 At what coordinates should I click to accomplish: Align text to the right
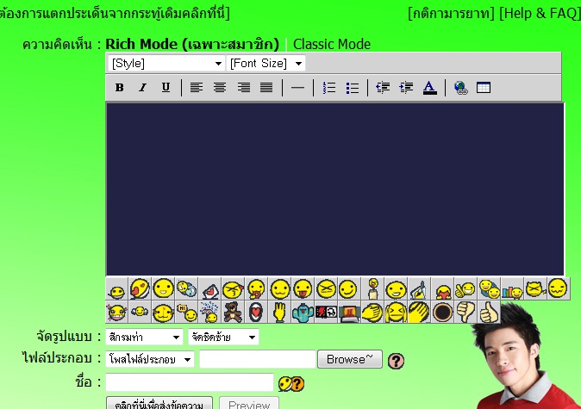coord(243,88)
